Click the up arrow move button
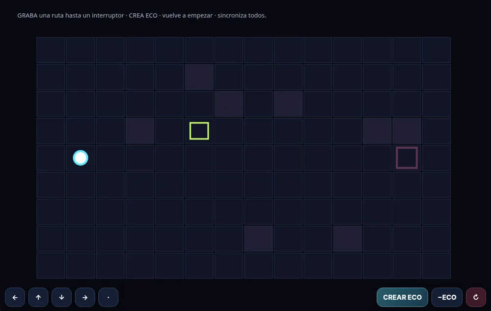Screen dimensions: 491x311 (x=38, y=297)
